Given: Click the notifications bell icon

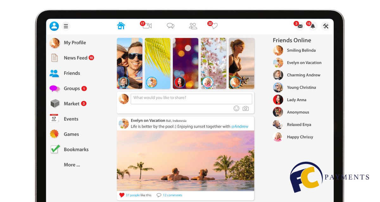Looking at the screenshot, I should click(x=313, y=26).
